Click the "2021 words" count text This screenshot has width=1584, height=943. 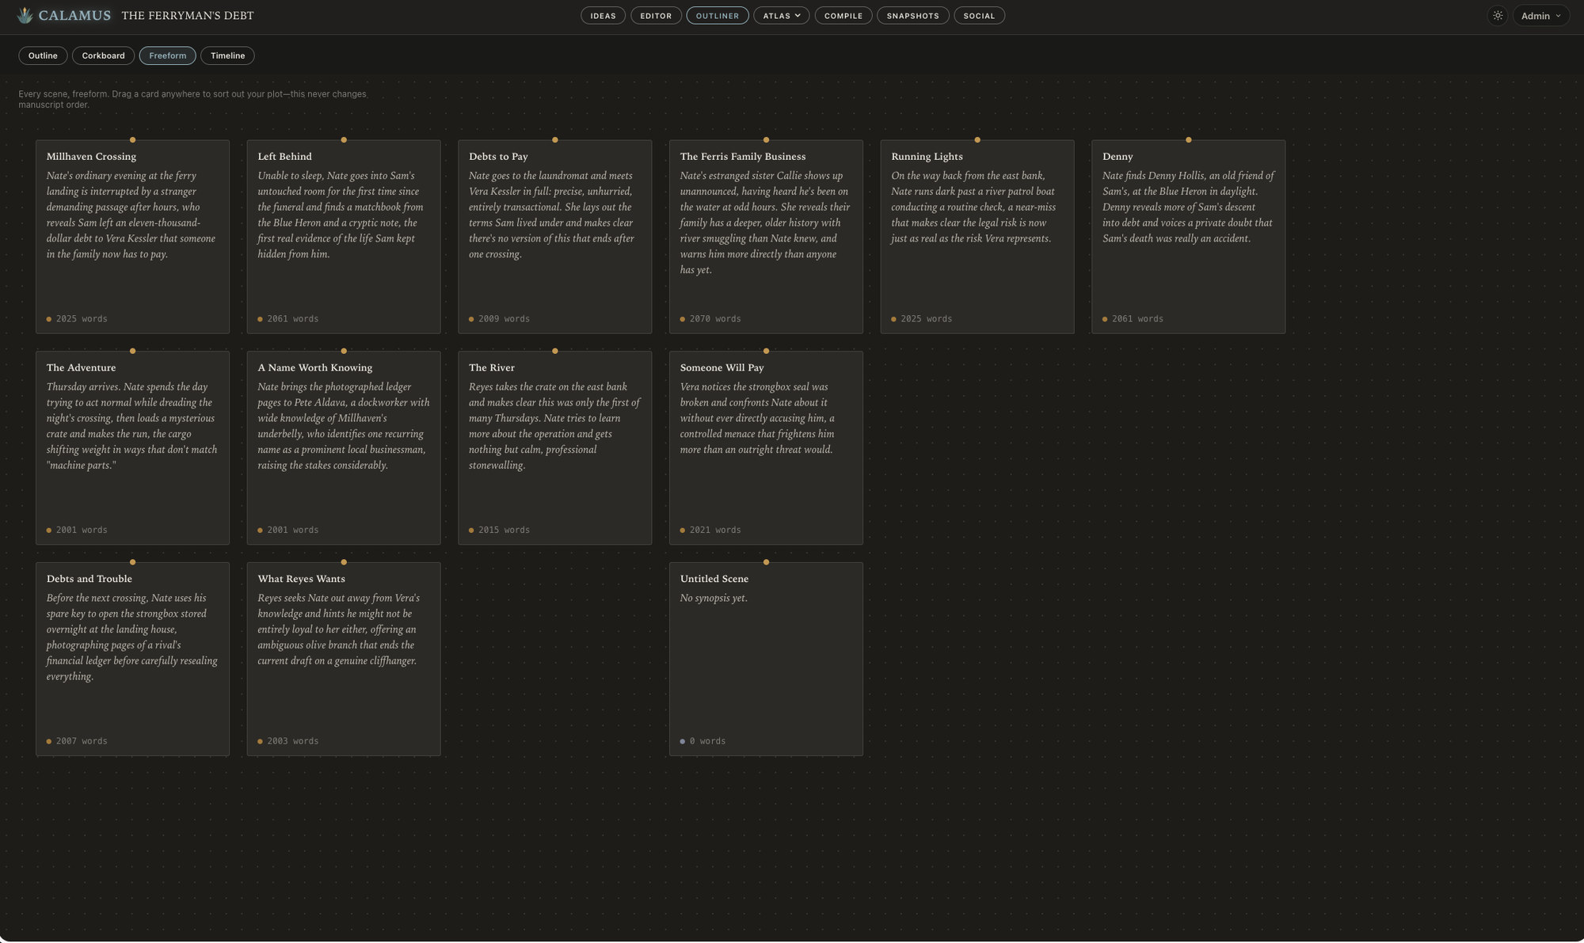715,530
